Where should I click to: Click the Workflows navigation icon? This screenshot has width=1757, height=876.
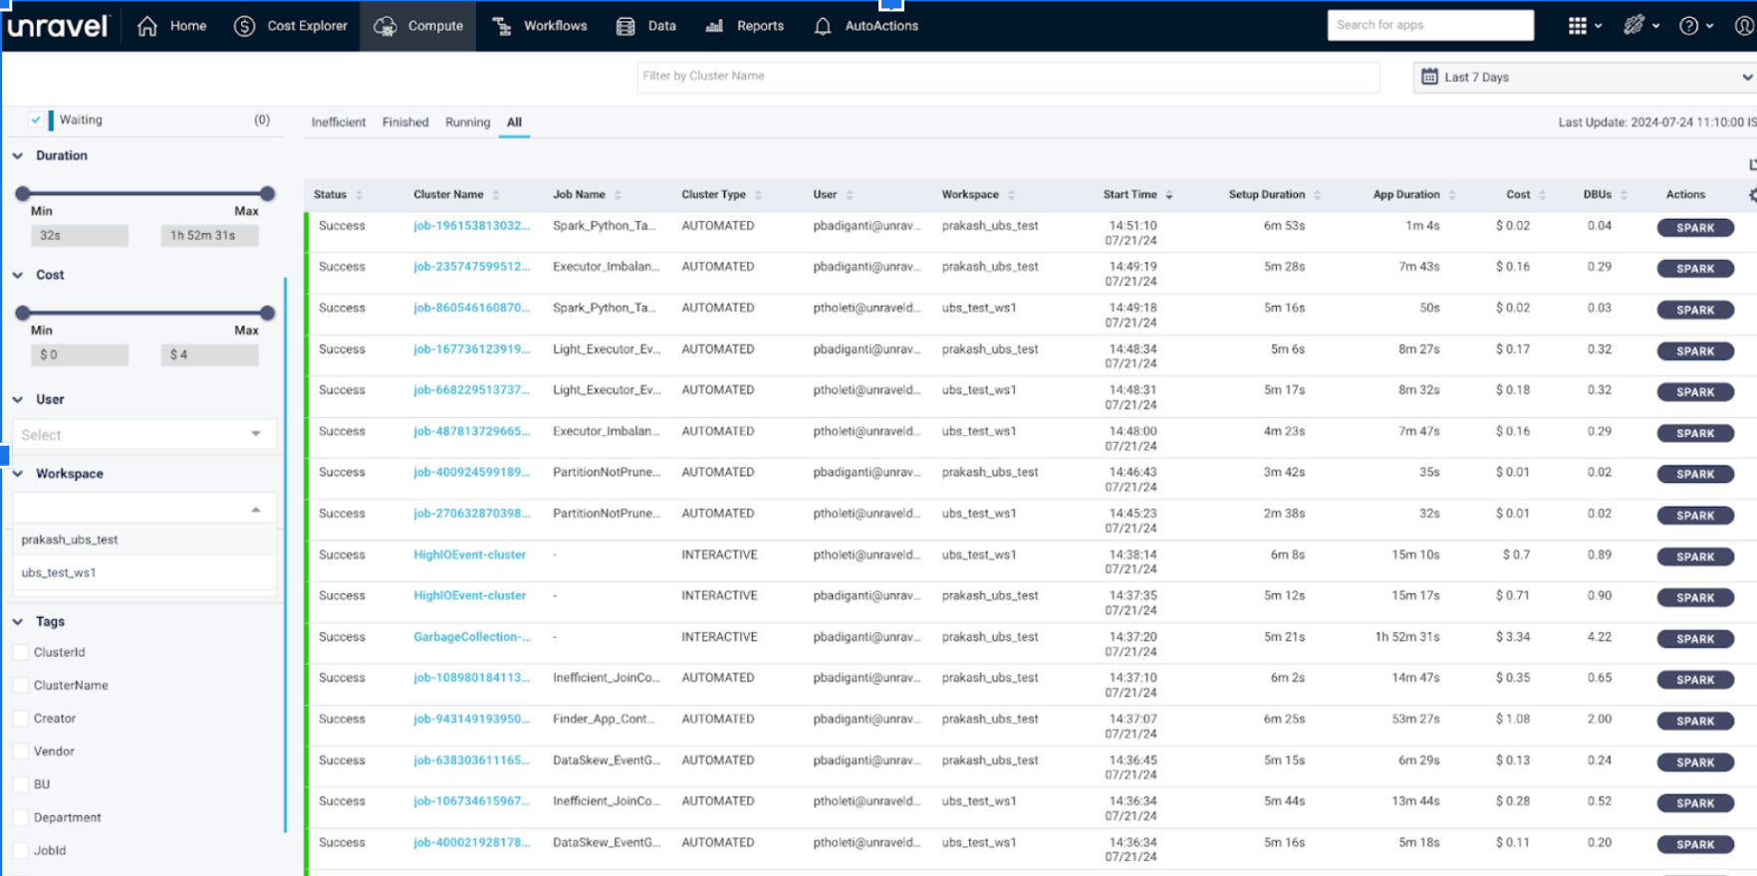tap(502, 26)
